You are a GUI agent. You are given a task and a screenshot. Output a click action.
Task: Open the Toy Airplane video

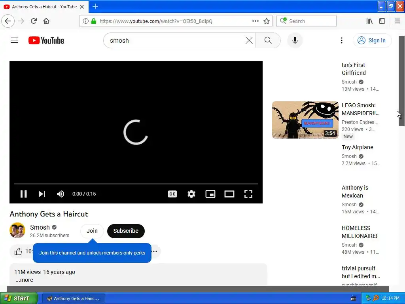[x=358, y=147]
